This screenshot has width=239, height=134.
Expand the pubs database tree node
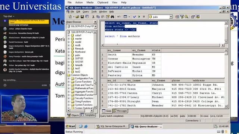(x=69, y=55)
